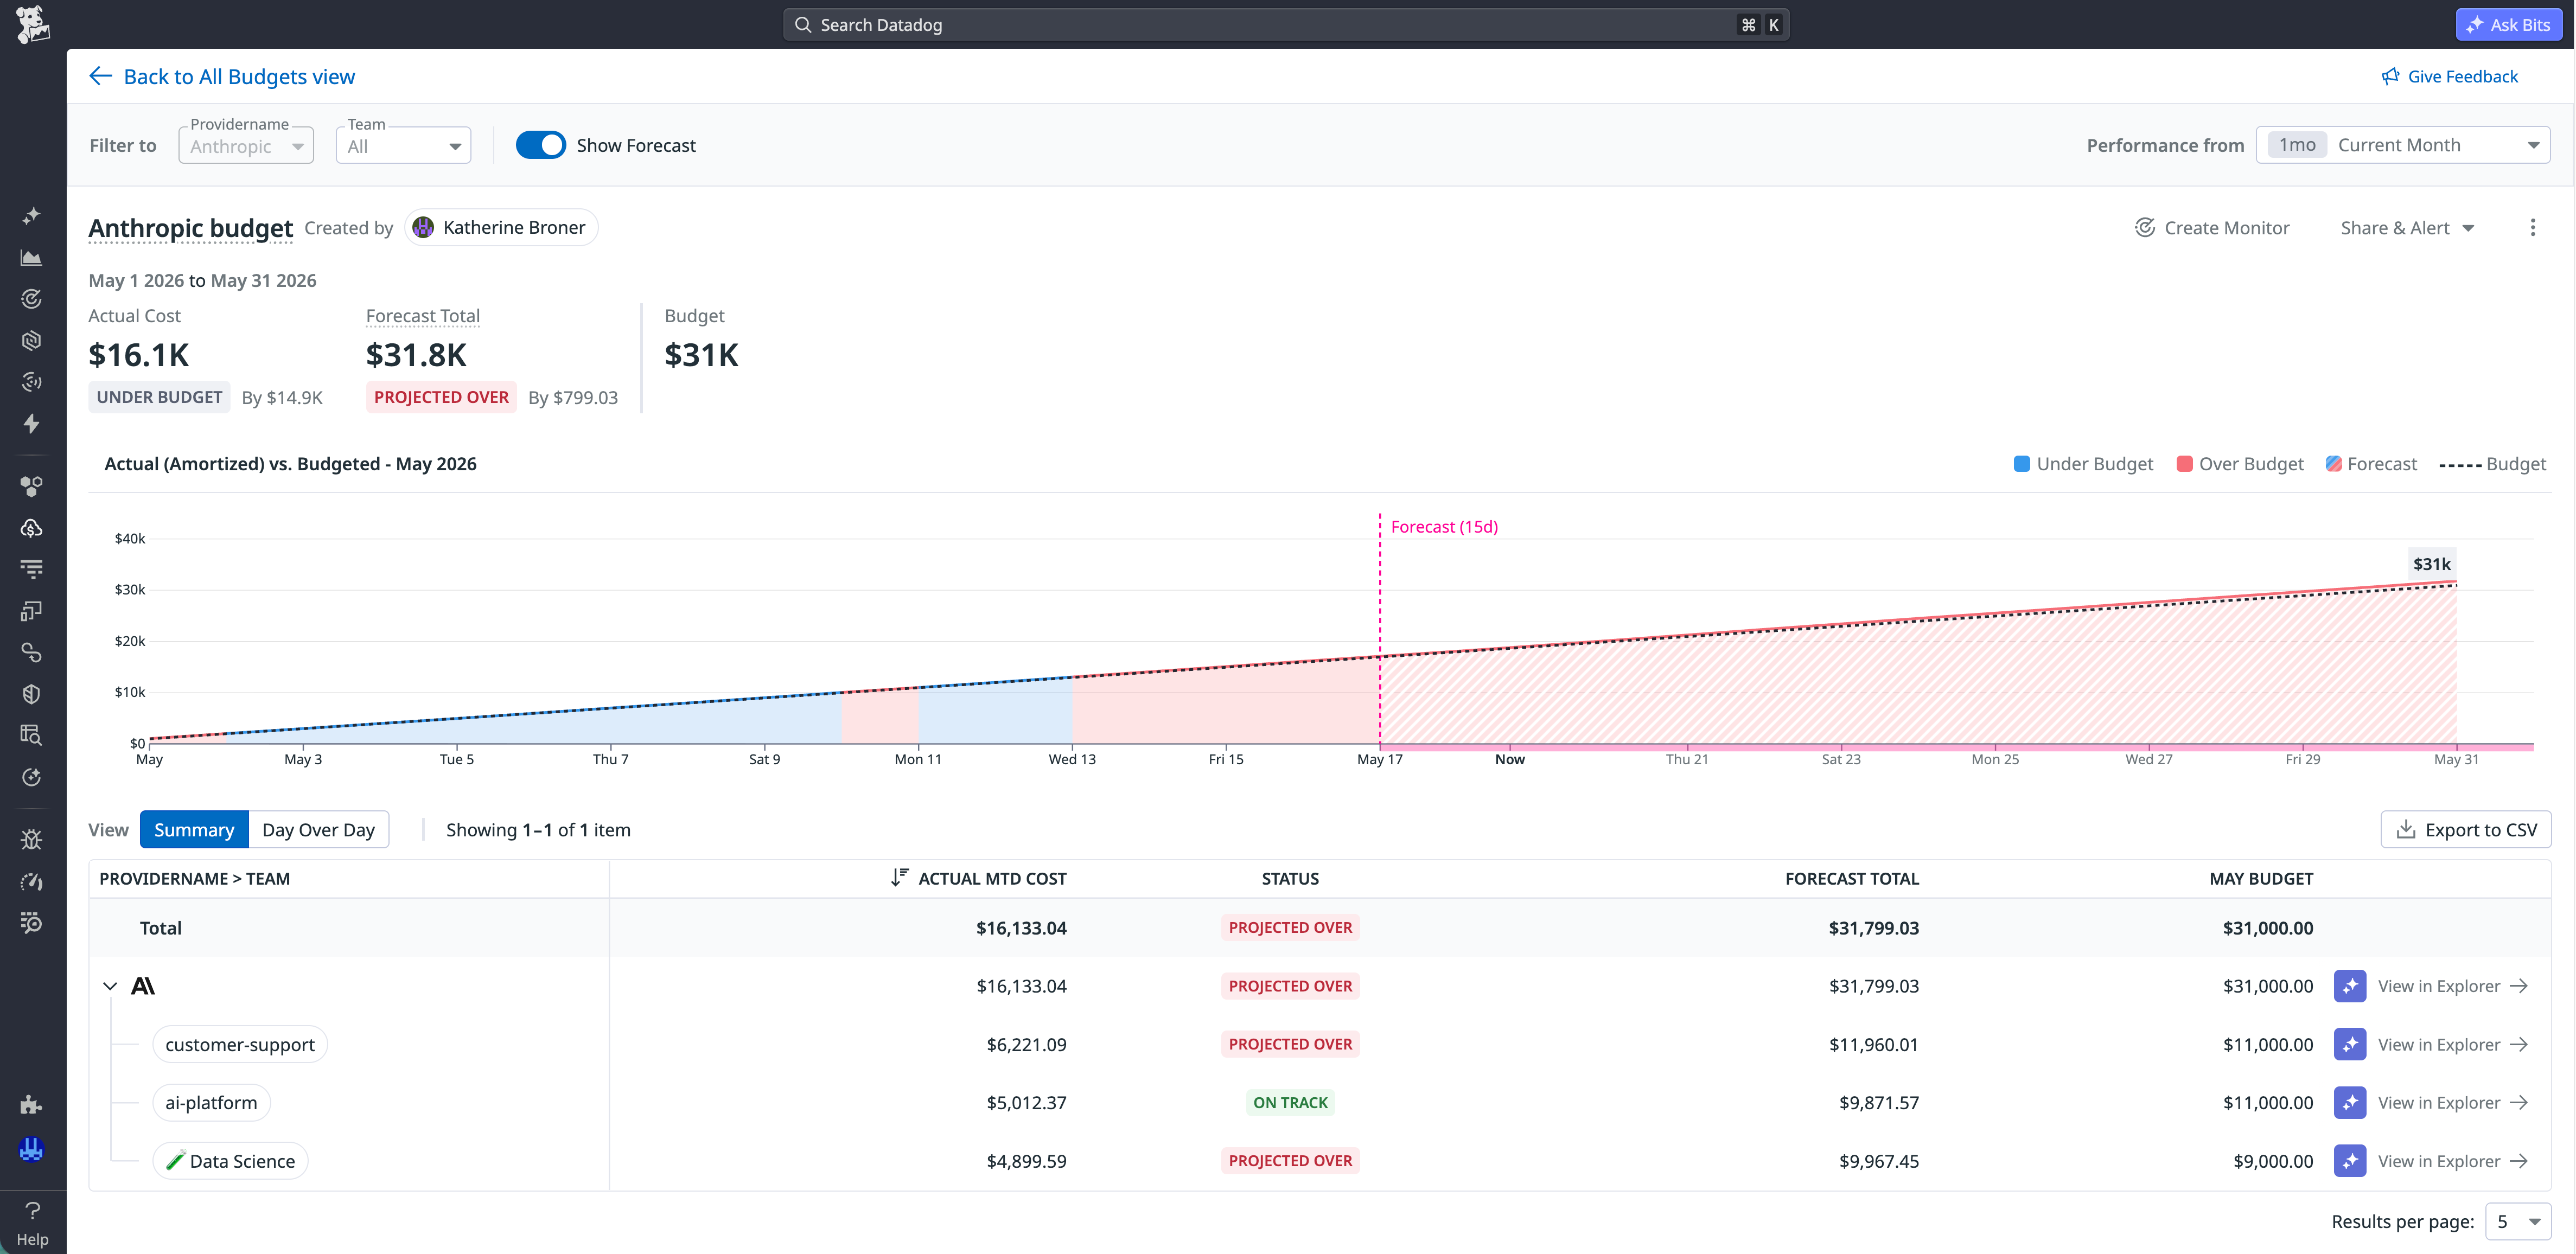Open the bug tracking sidebar icon
Viewport: 2576px width, 1254px height.
point(32,840)
